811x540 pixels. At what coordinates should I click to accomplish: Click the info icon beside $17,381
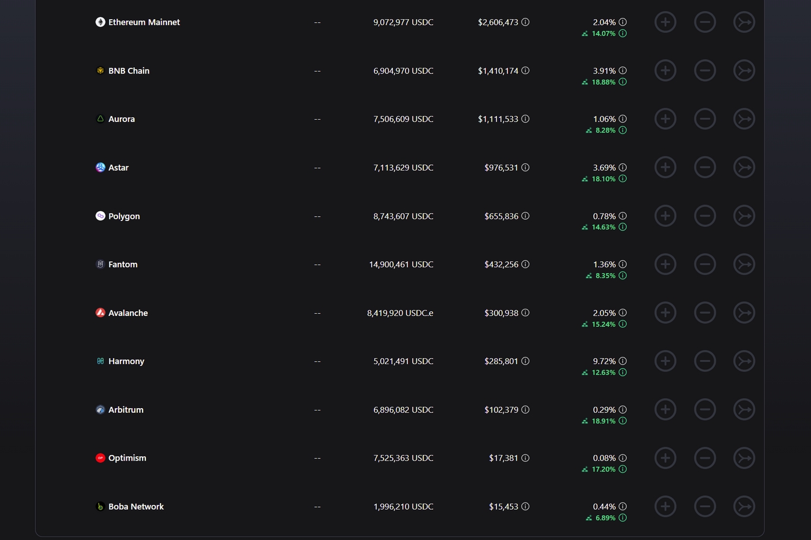click(525, 458)
